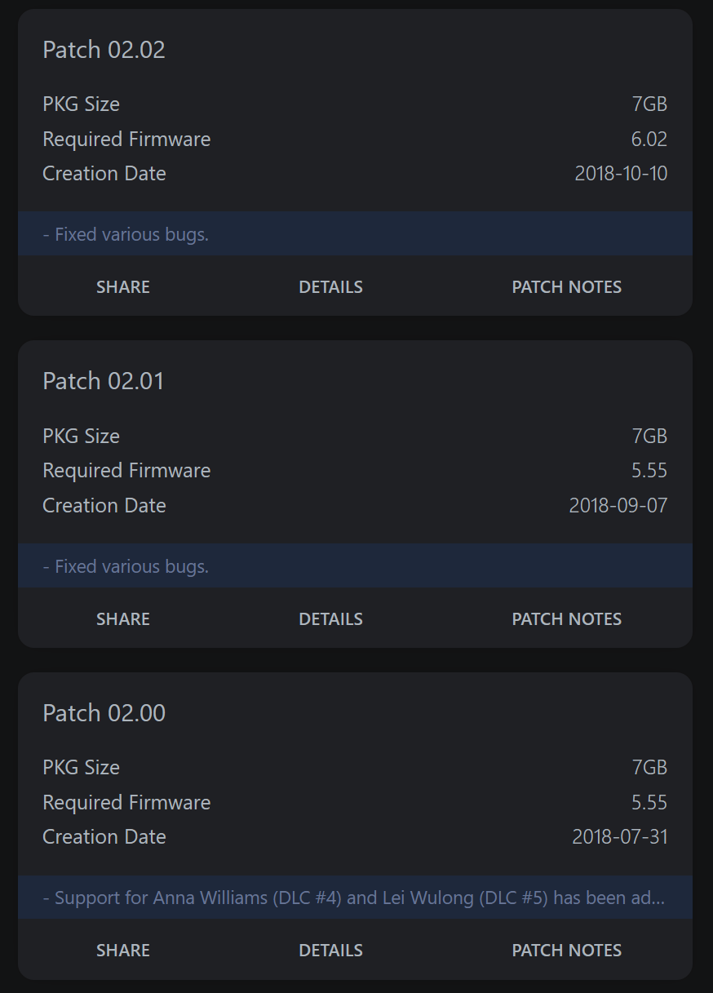
Task: Expand 'Fixed various bugs' note under Patch 02.01
Action: coord(126,566)
